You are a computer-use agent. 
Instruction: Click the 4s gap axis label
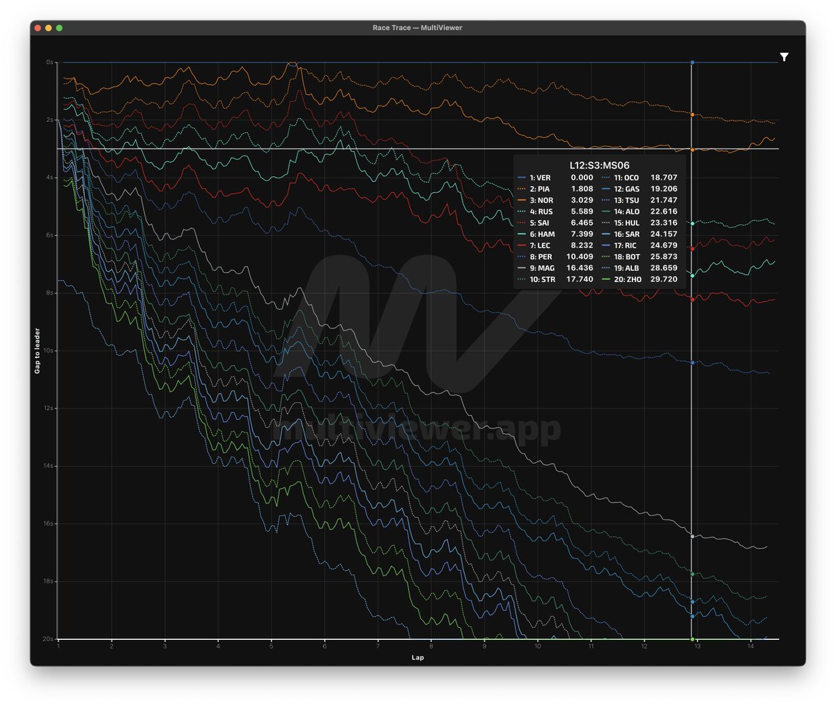[49, 178]
